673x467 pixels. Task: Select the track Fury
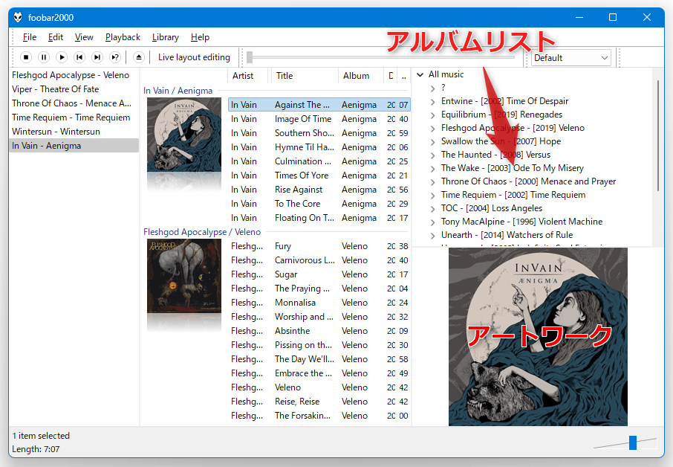pos(319,246)
